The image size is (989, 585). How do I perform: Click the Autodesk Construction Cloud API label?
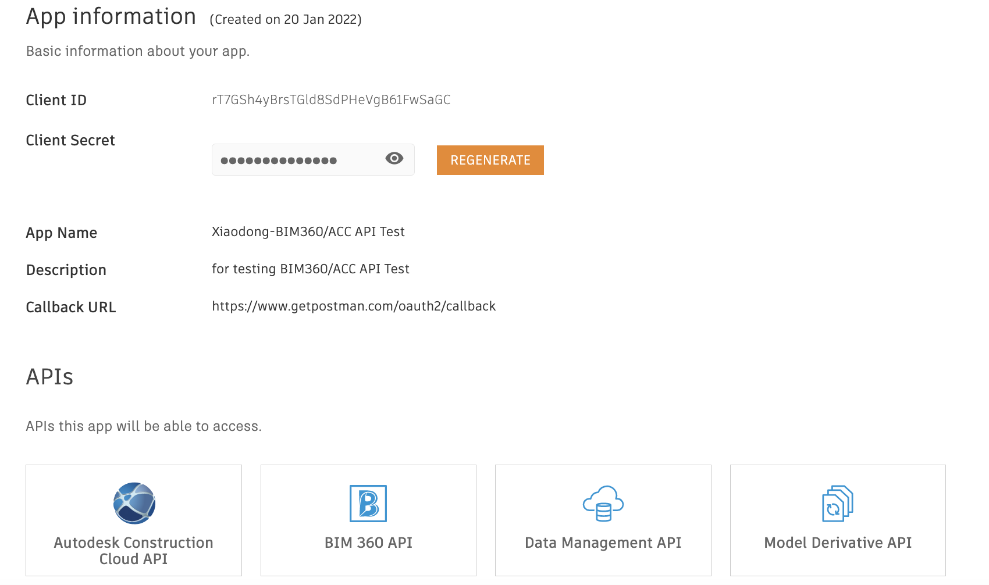pyautogui.click(x=134, y=551)
